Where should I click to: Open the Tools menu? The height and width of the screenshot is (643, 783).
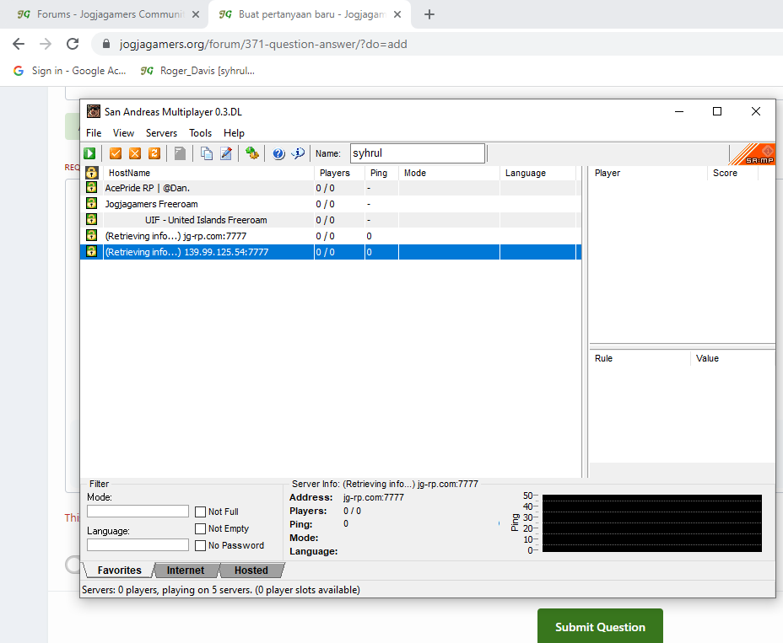coord(200,133)
